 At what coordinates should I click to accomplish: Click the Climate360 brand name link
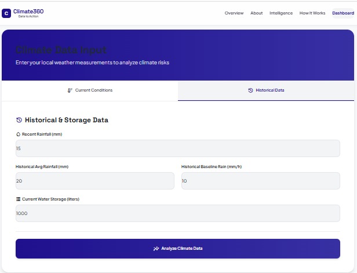tap(28, 12)
